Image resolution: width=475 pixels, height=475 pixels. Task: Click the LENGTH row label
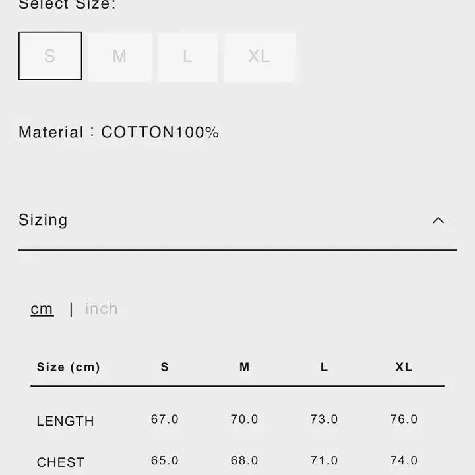(x=65, y=421)
